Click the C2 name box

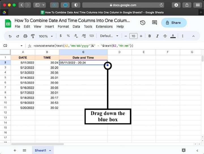(x=5, y=46)
